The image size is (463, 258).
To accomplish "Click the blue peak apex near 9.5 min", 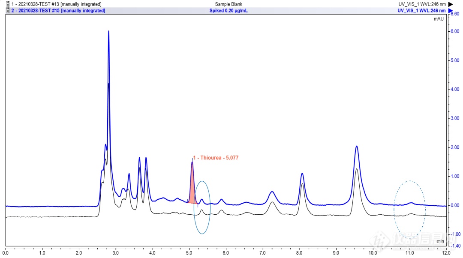I will coord(356,147).
